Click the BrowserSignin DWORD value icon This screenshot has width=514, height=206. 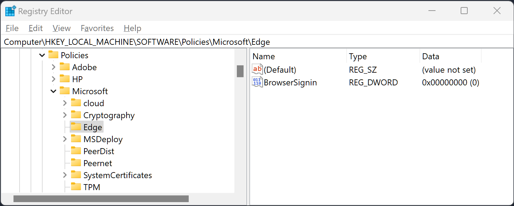pos(257,82)
